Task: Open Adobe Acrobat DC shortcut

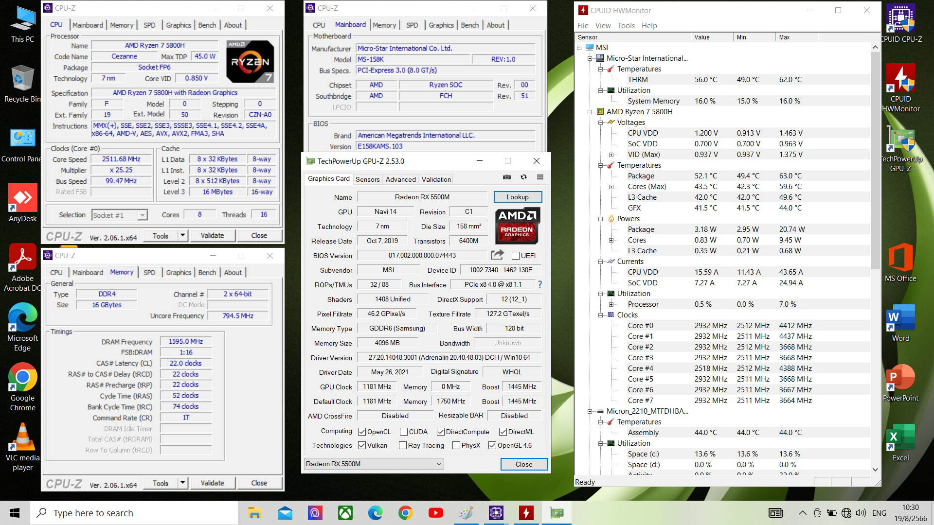Action: click(x=22, y=267)
